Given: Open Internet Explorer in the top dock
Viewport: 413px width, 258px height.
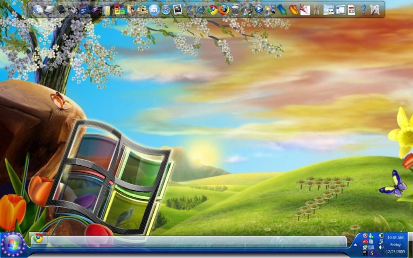Looking at the screenshot, I should (201, 10).
